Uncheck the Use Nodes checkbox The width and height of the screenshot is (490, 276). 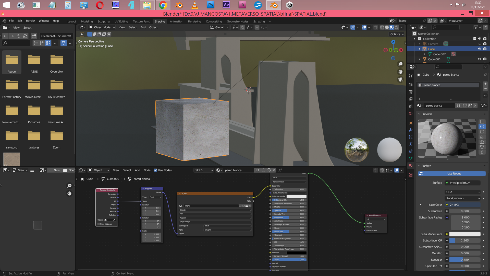(x=155, y=170)
